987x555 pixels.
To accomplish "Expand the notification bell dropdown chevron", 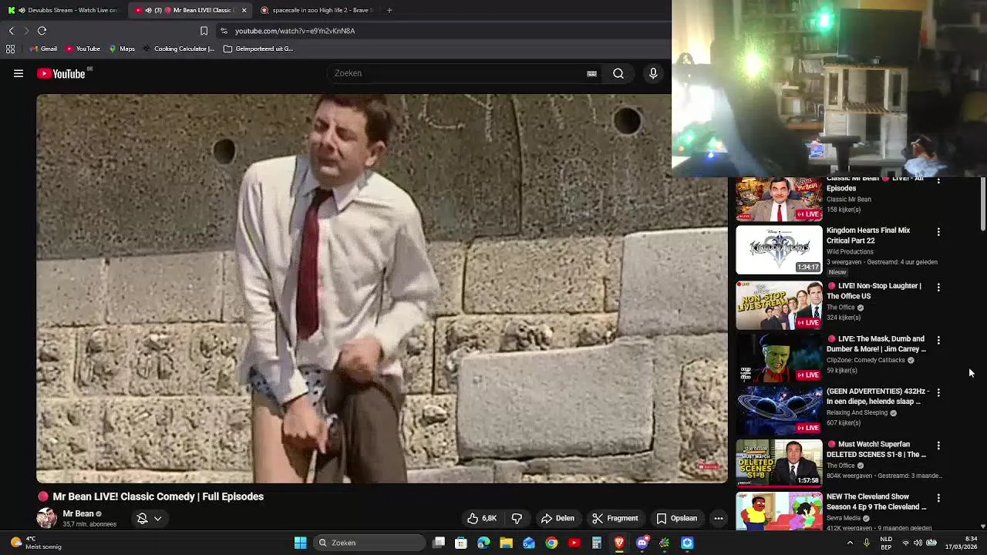I will click(x=157, y=519).
